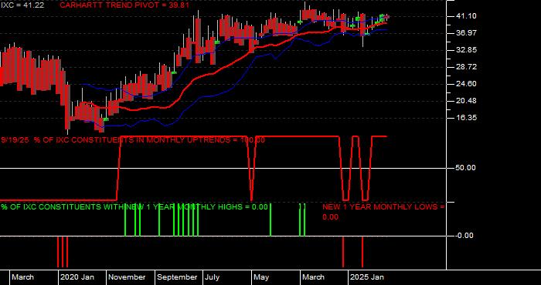The width and height of the screenshot is (541, 285).
Task: Select the July date marker
Action: pos(212,277)
